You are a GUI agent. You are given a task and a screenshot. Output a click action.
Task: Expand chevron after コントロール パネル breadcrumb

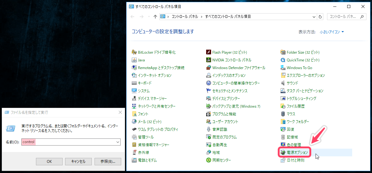201,17
